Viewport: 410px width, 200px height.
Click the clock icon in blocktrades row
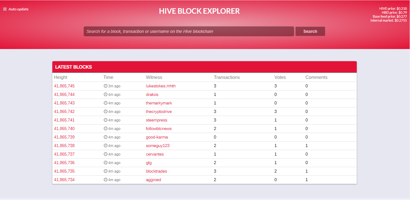point(106,171)
